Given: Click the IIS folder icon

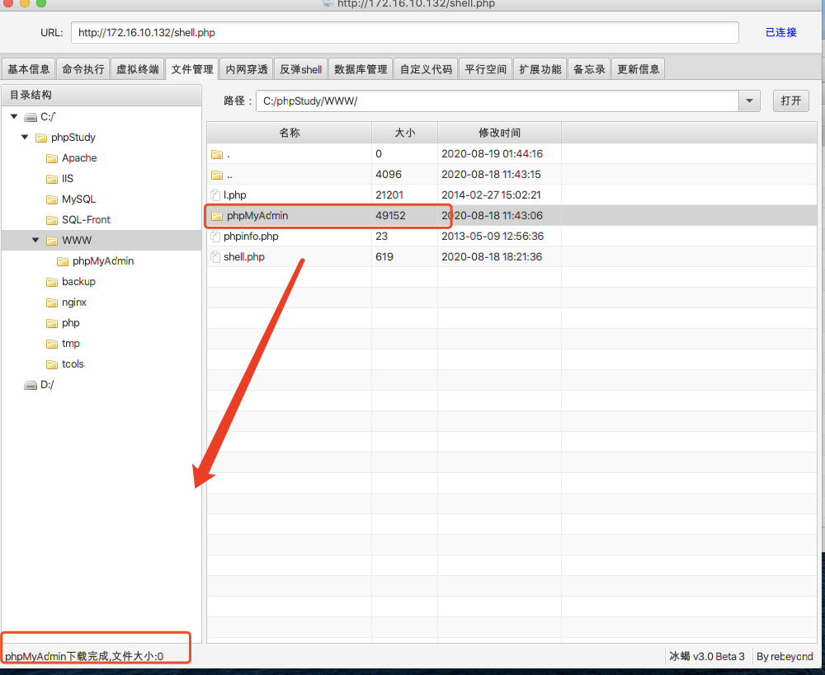Looking at the screenshot, I should (51, 179).
